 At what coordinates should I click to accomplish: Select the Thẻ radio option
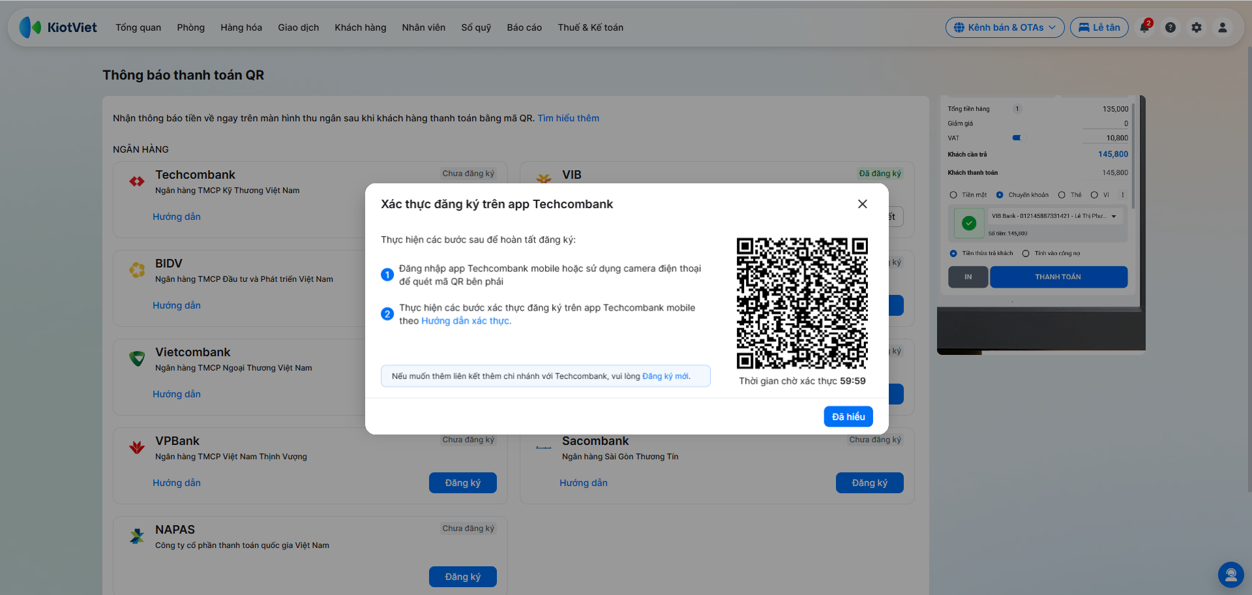[1062, 195]
